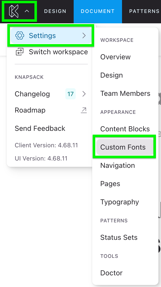Screen dimensions: 161x287
Task: Open Content Blocks appearance settings
Action: coord(125,129)
